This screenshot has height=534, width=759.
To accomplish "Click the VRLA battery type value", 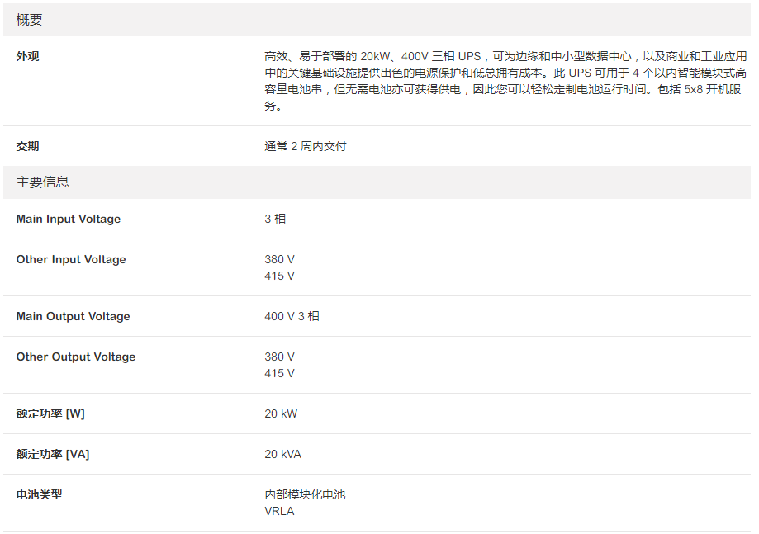I will click(279, 511).
